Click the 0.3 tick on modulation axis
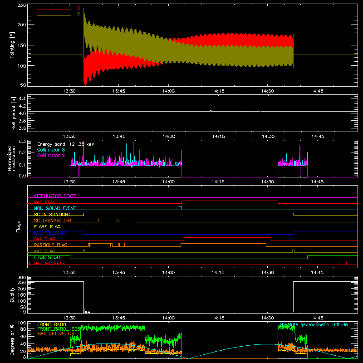The width and height of the screenshot is (363, 363). [22, 142]
